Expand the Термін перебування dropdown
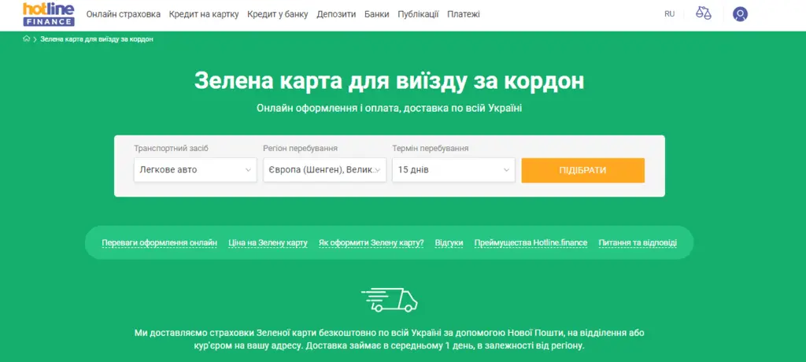Image resolution: width=806 pixels, height=362 pixels. click(x=453, y=170)
